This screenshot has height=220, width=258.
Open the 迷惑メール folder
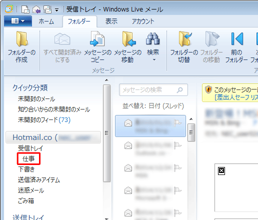tap(31, 190)
